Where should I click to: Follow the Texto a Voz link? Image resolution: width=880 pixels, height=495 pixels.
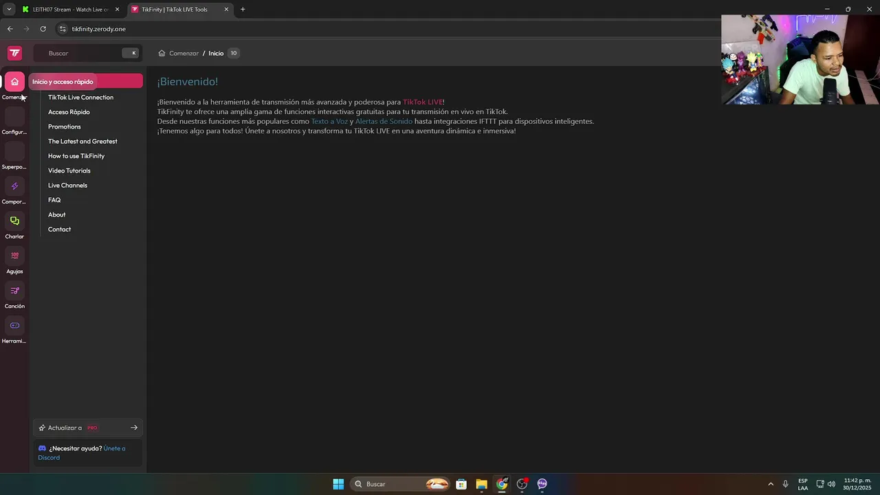pos(329,121)
